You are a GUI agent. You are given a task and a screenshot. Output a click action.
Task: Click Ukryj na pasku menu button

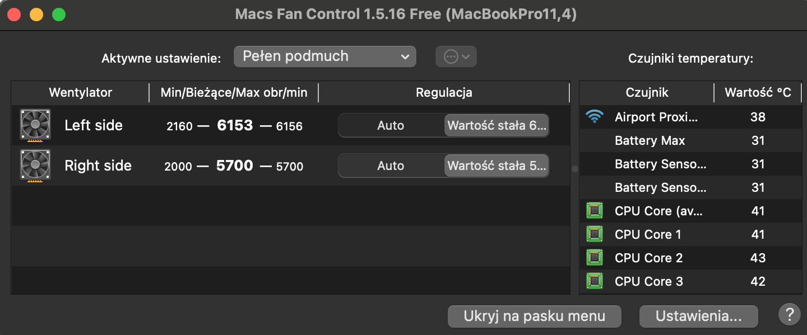tap(534, 316)
